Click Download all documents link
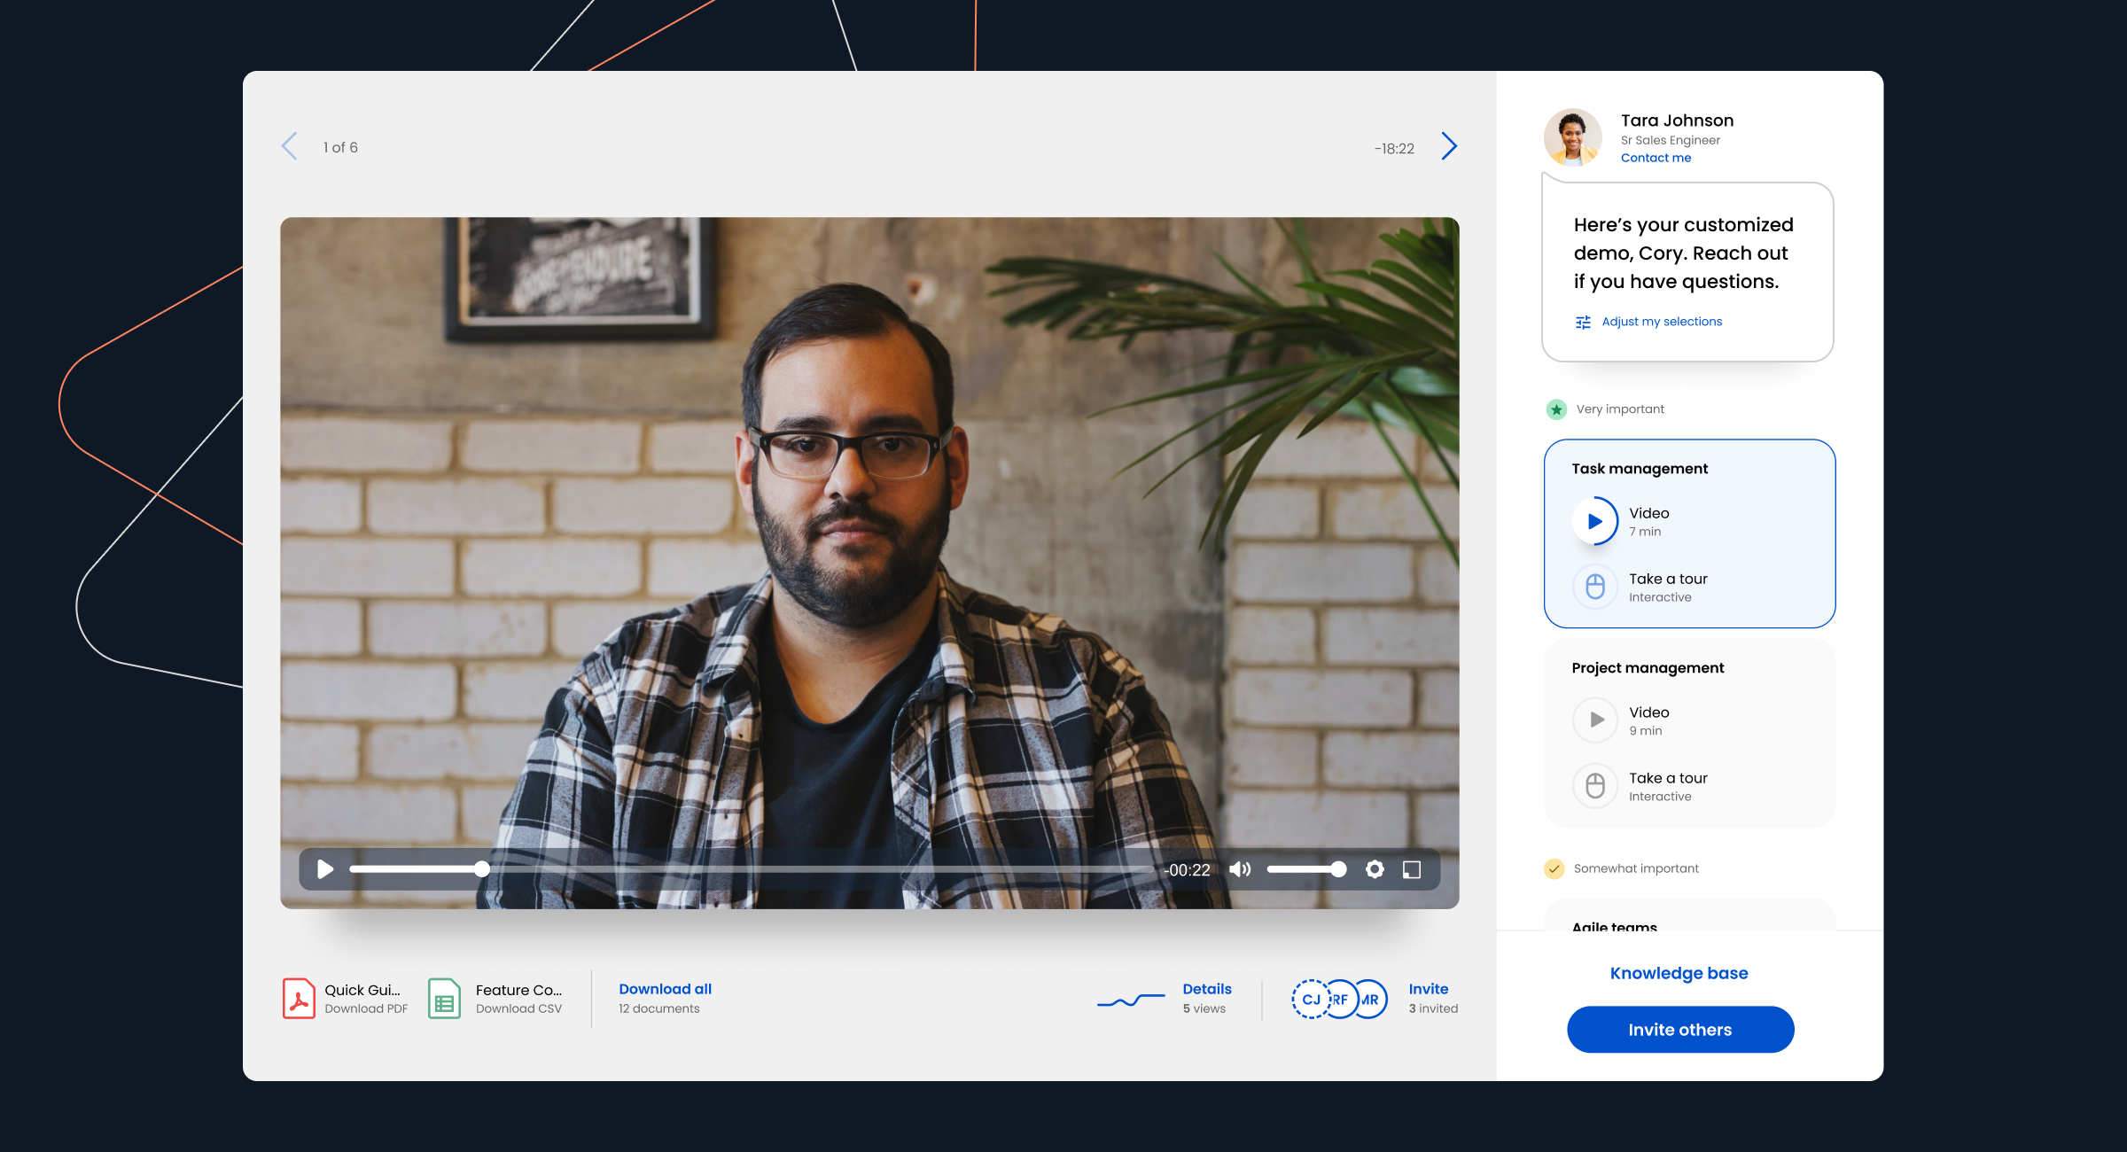 coord(665,989)
